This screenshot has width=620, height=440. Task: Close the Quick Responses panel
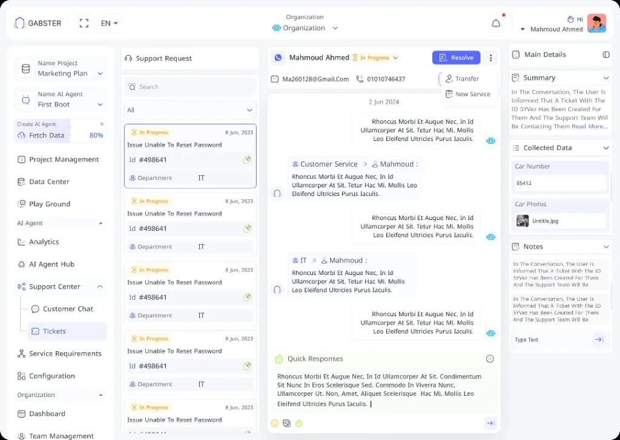[489, 358]
